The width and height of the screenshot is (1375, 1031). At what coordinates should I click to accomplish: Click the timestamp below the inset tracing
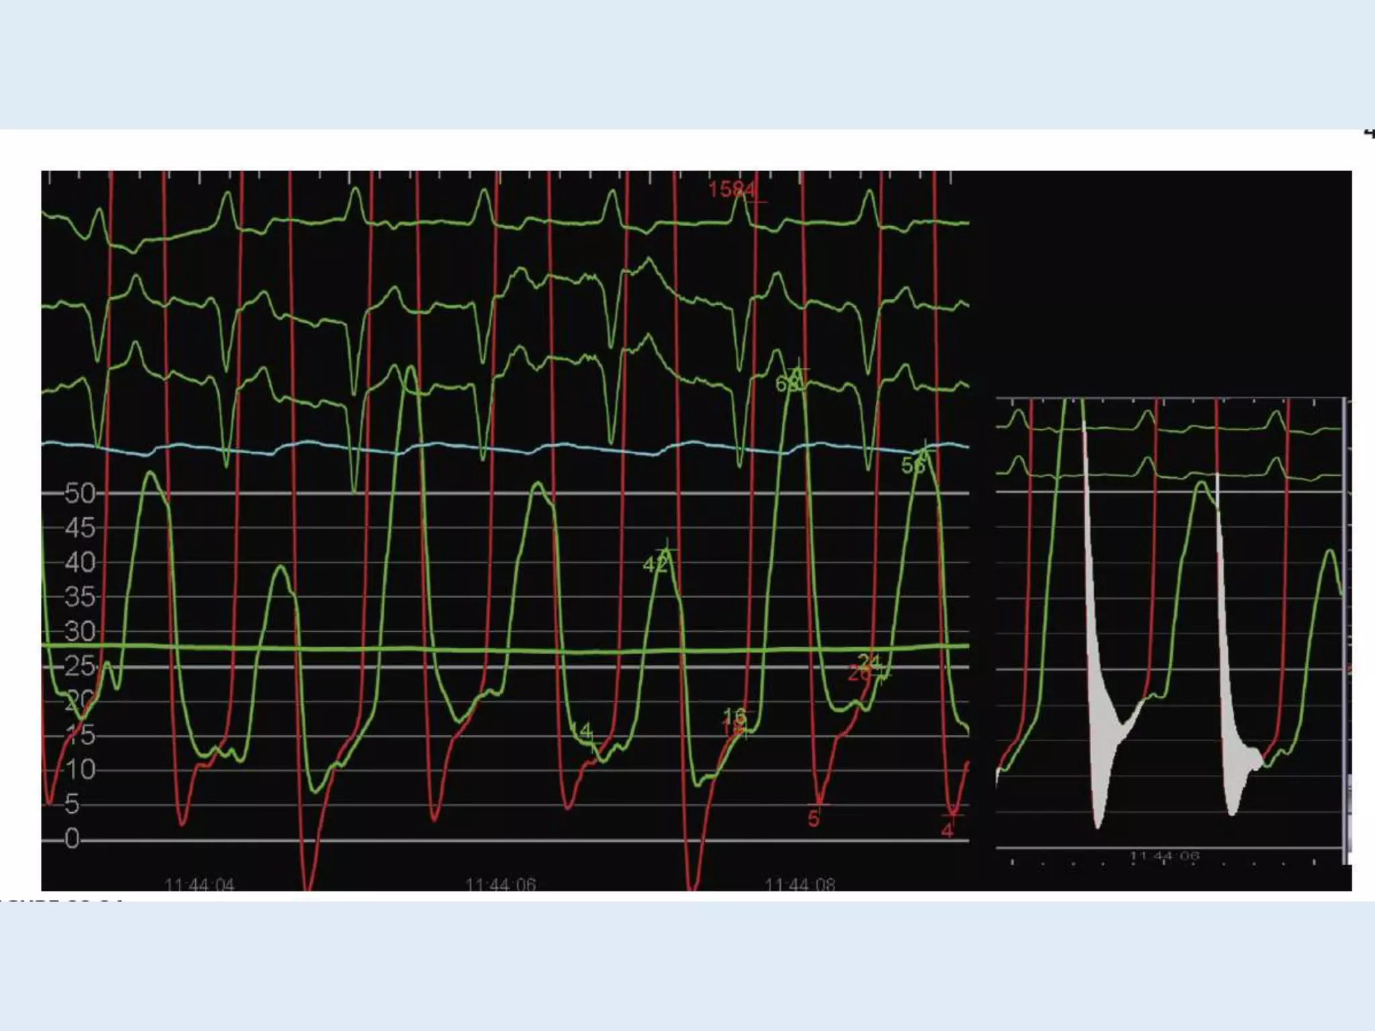tap(1164, 856)
